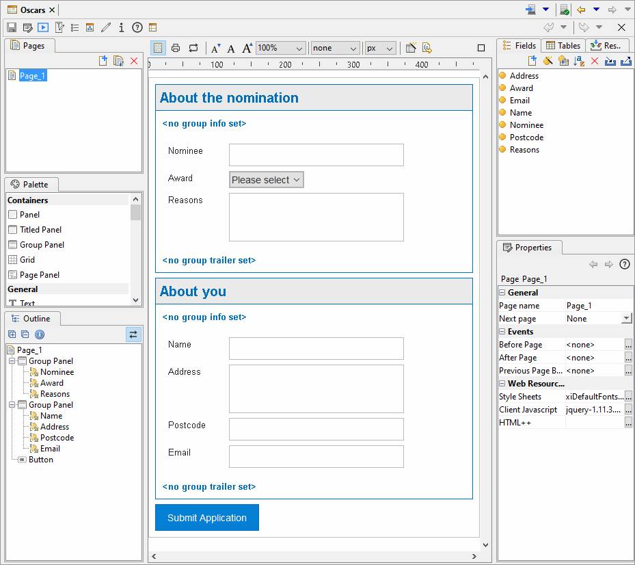Sort fields alphabetically with the A-Z icon
635x565 pixels.
pos(579,61)
